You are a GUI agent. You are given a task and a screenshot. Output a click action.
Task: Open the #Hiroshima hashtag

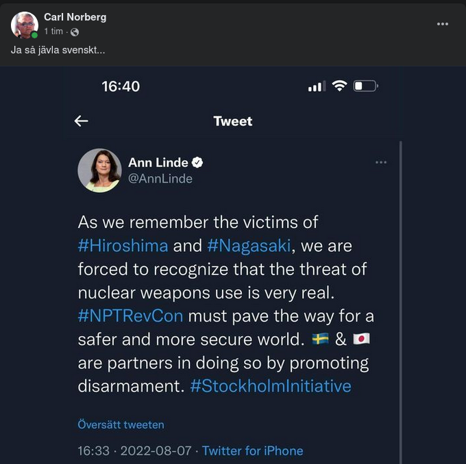(x=123, y=246)
